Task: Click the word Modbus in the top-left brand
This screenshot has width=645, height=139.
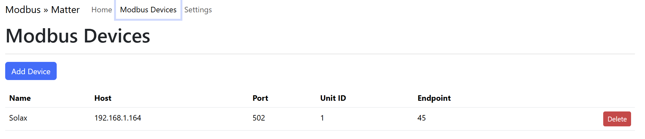Action: point(23,10)
